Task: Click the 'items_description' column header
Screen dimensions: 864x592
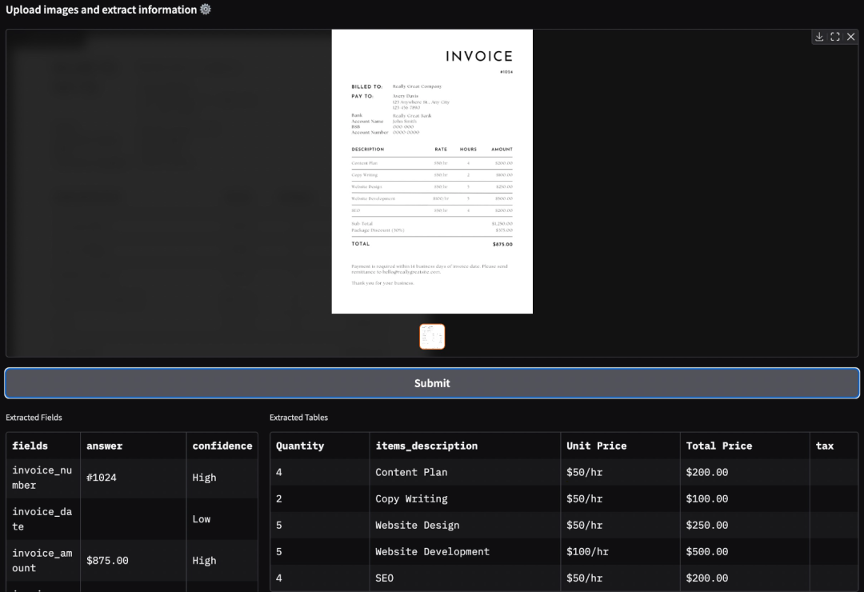Action: (426, 446)
